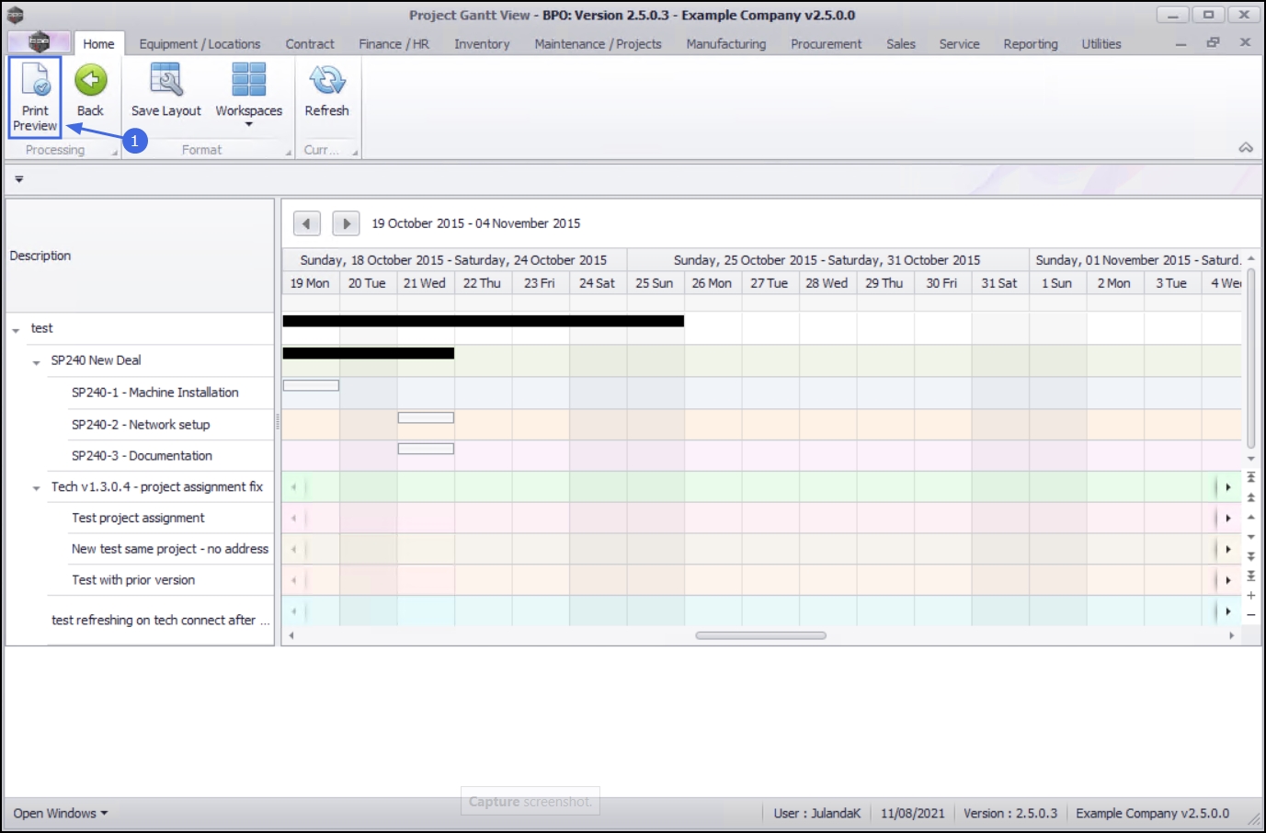Click the Description column header

coord(140,256)
